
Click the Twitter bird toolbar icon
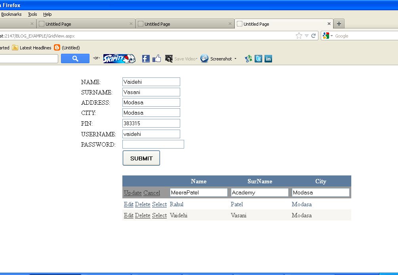pos(258,59)
